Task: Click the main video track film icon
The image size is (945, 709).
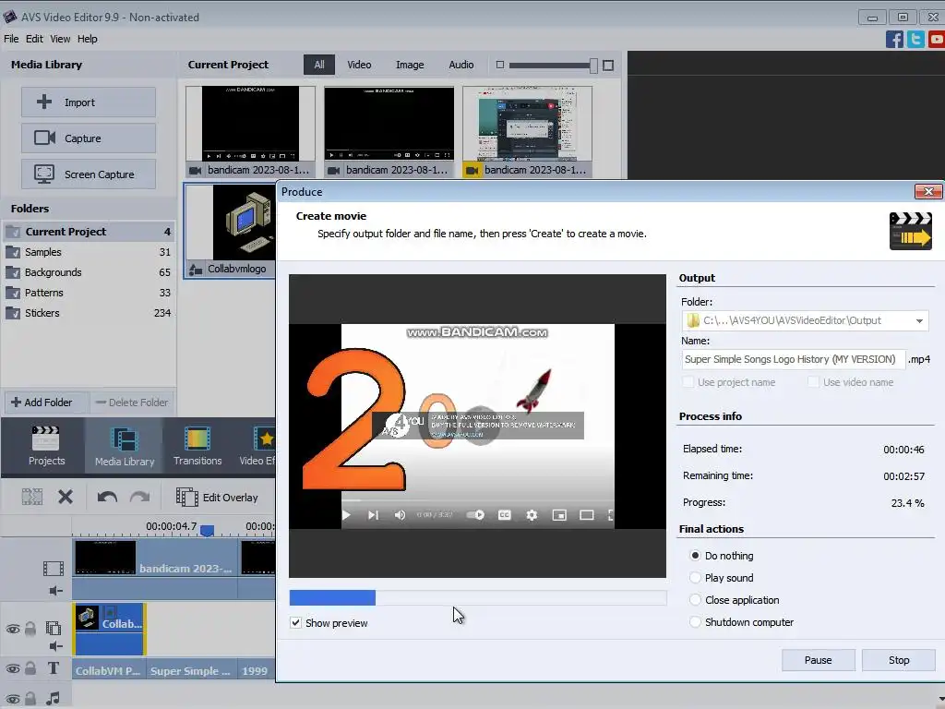Action: pos(53,569)
